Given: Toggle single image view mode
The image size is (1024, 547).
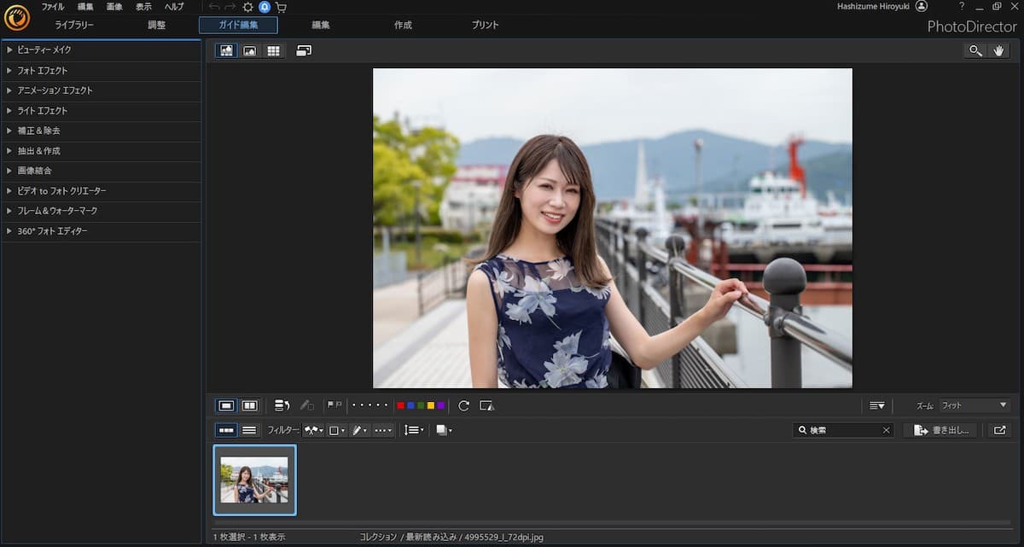Looking at the screenshot, I should 226,406.
